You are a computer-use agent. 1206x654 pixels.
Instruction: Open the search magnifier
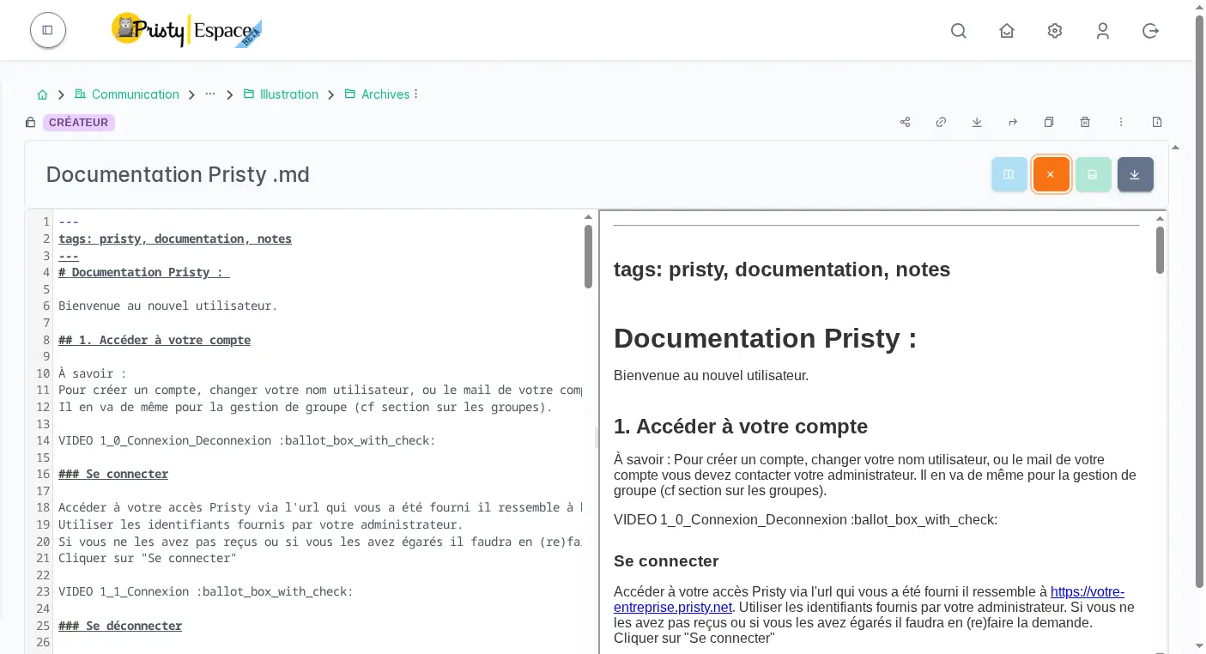click(959, 30)
